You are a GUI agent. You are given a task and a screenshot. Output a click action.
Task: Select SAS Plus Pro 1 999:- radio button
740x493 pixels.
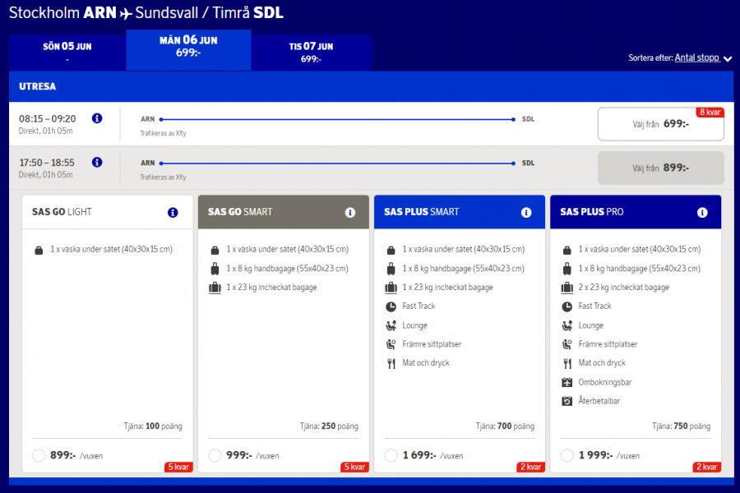(567, 455)
